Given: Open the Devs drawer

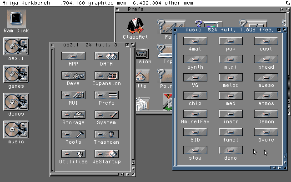Looking at the screenshot, I should pyautogui.click(x=73, y=76).
